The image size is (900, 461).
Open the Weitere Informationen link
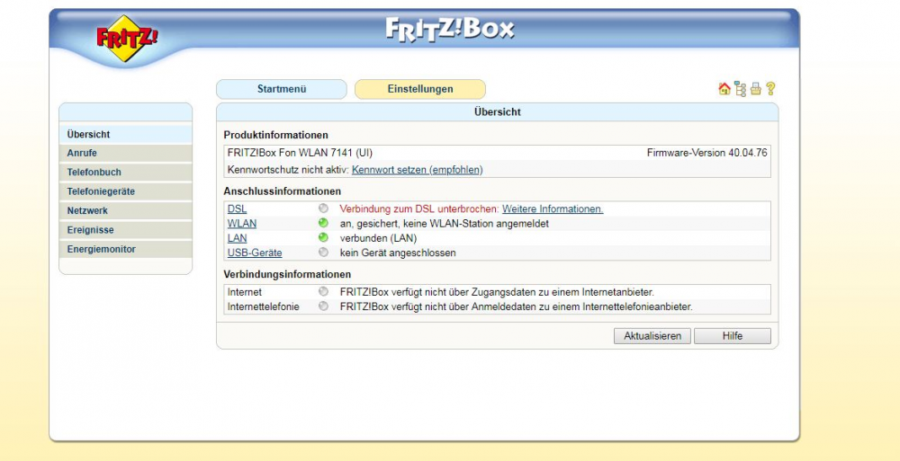[552, 208]
